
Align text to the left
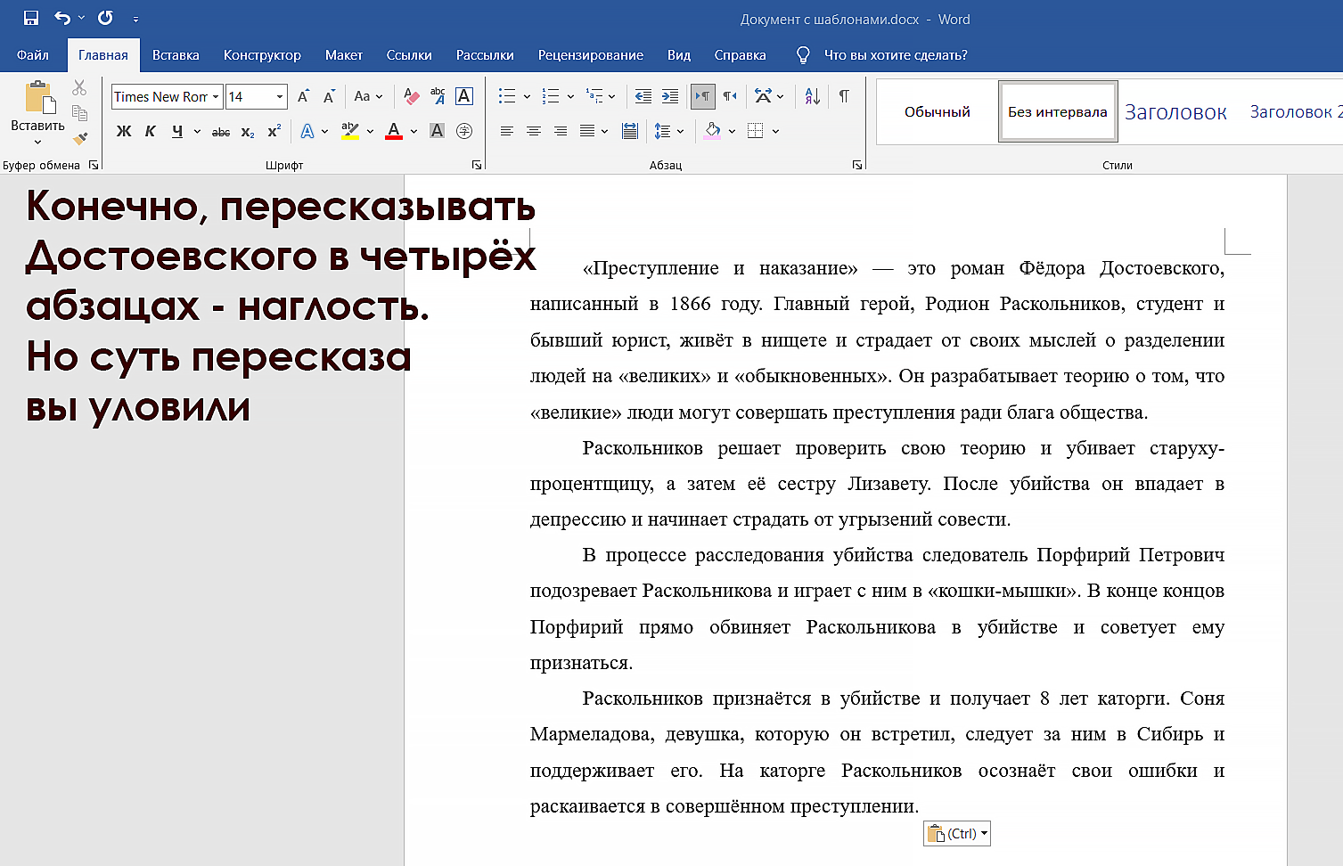[x=506, y=131]
